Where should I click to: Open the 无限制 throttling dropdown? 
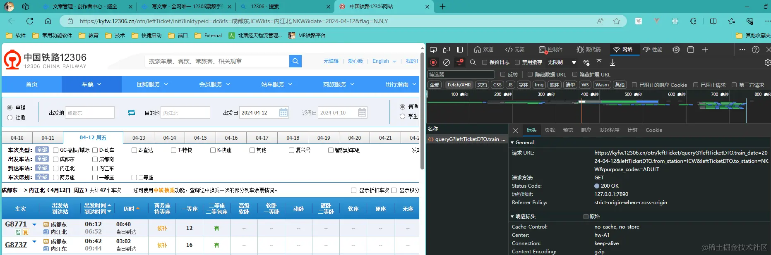tap(562, 62)
